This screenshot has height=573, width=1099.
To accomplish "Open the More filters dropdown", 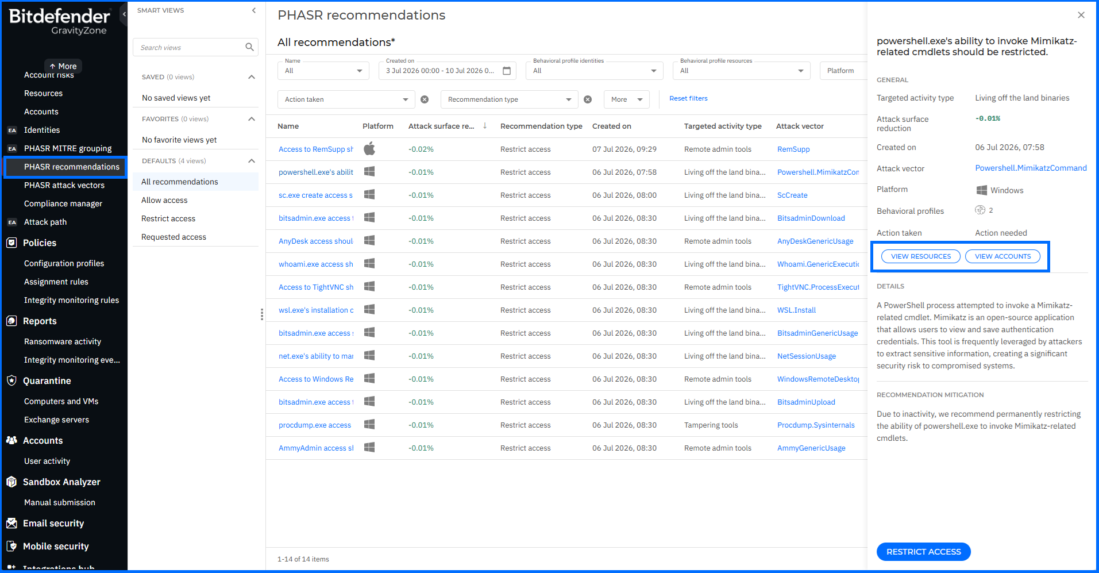I will (627, 99).
